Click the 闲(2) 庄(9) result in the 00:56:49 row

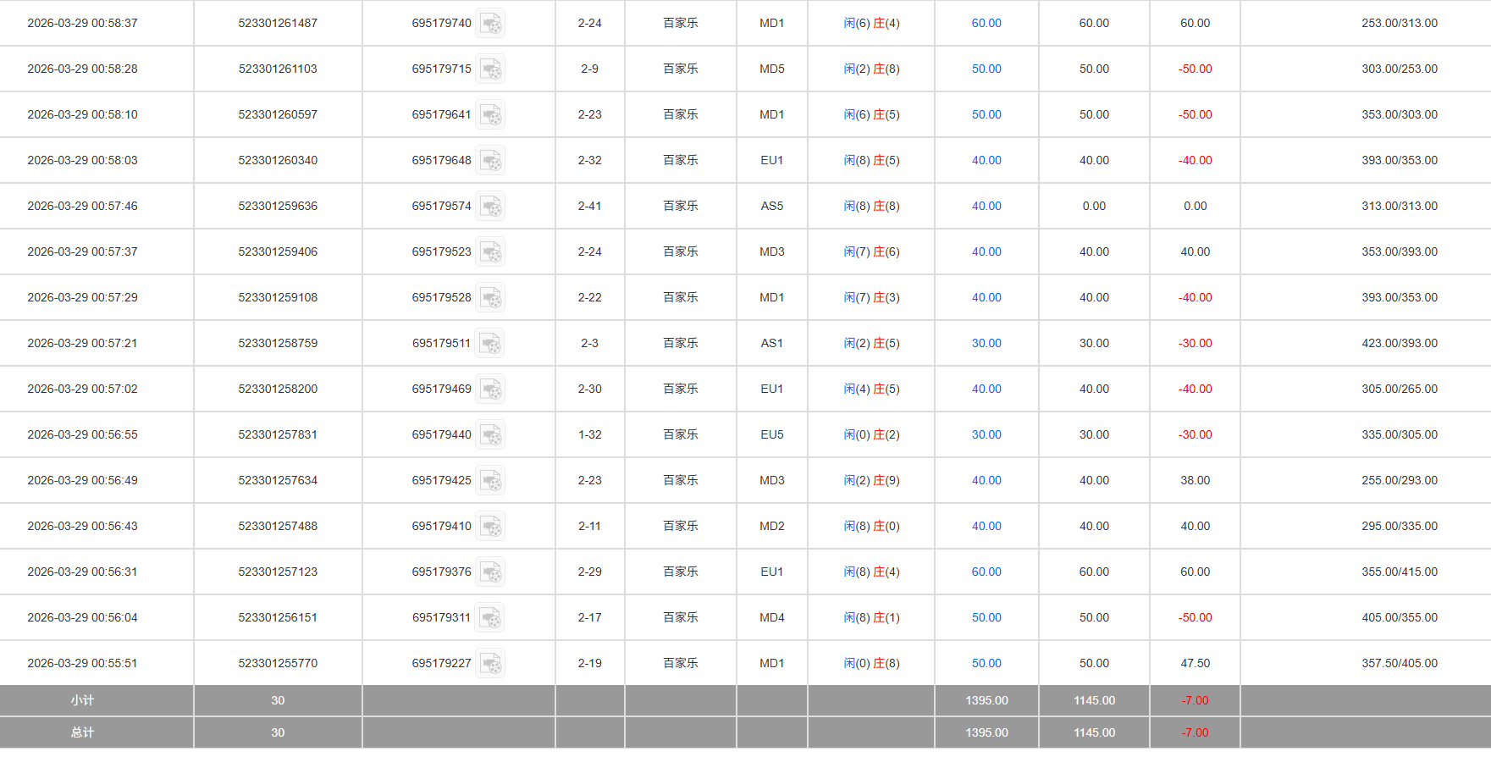(871, 481)
